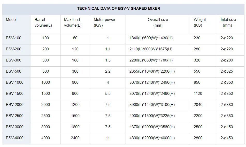
Task: Click the table title 'TECHNICAL DATA OF BSV-V SHAPED MIXER'
Action: click(119, 9)
